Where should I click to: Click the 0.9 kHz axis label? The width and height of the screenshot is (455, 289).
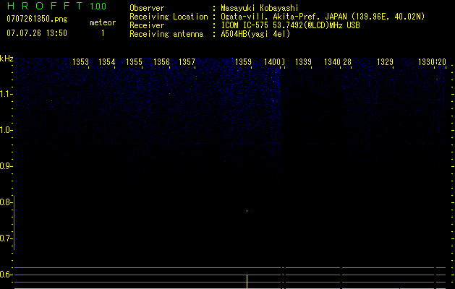click(x=6, y=166)
